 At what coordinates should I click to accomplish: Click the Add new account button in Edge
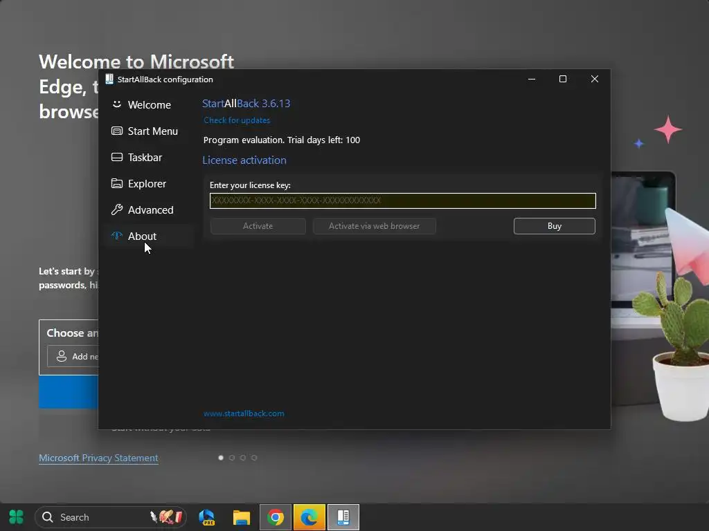(73, 356)
